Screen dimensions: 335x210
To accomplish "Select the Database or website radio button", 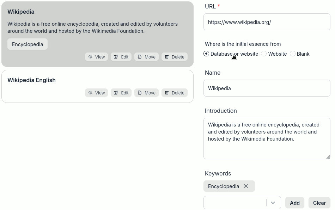I will click(x=206, y=54).
